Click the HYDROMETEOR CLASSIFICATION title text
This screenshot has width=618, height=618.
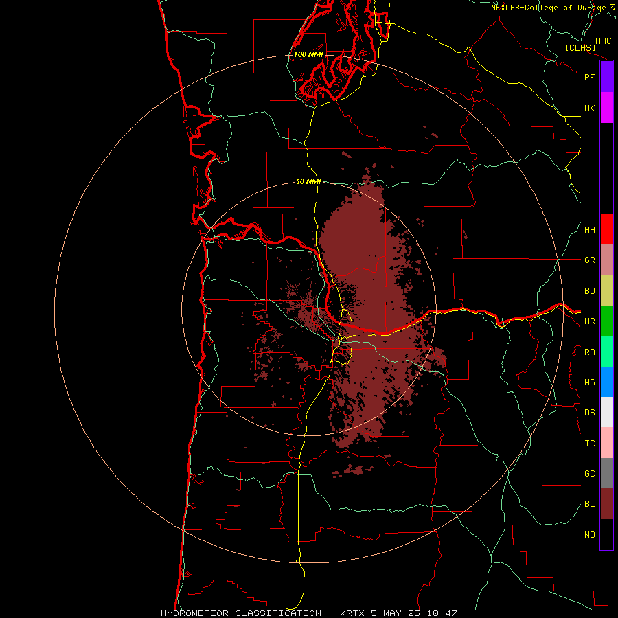point(241,613)
